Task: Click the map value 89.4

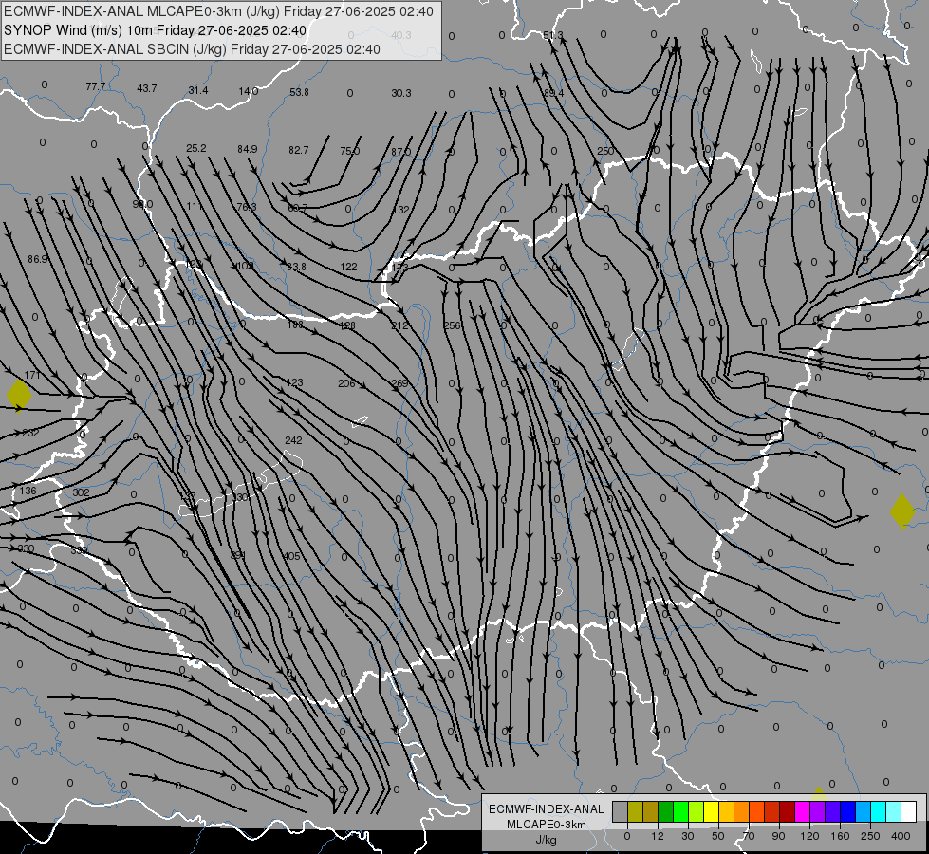Action: click(x=553, y=93)
